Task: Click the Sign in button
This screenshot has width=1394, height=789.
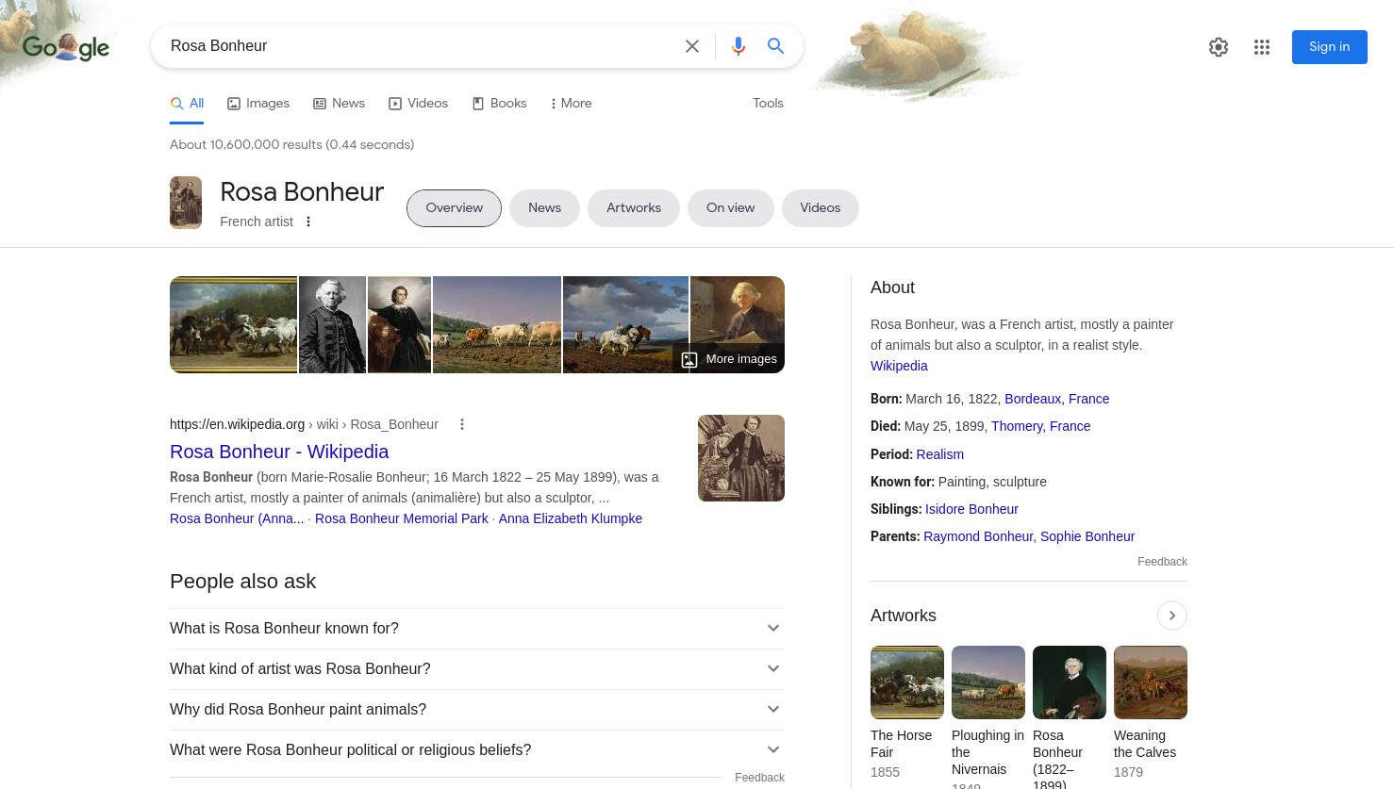Action: (1329, 47)
